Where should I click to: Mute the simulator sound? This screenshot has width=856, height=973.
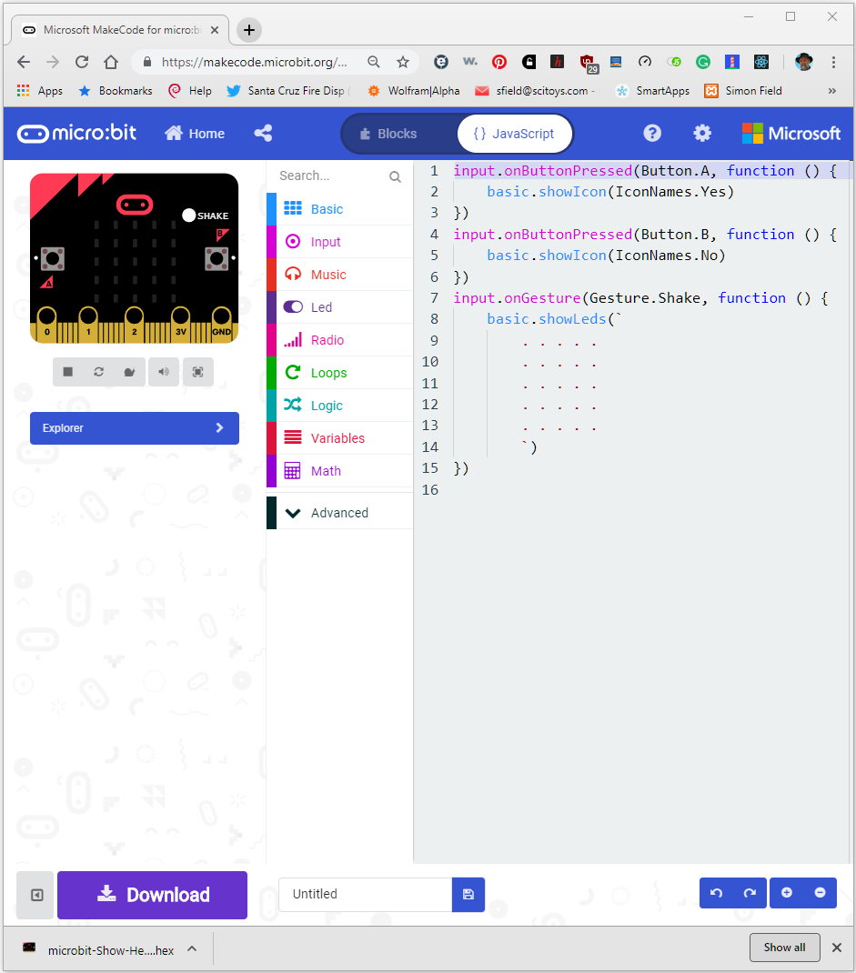(164, 372)
